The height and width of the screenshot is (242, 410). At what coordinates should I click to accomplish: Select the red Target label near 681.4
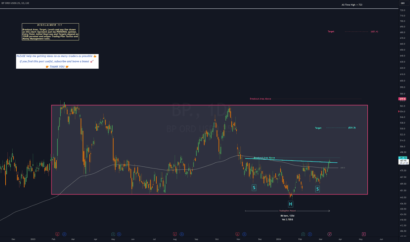(331, 31)
